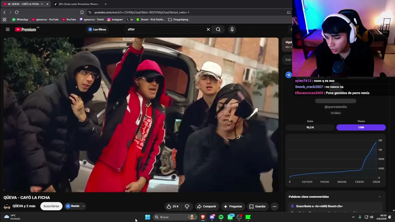Viewport: 395px width, 222px height.
Task: Open the Los filtros vidIQ dropdown
Action: [97, 29]
